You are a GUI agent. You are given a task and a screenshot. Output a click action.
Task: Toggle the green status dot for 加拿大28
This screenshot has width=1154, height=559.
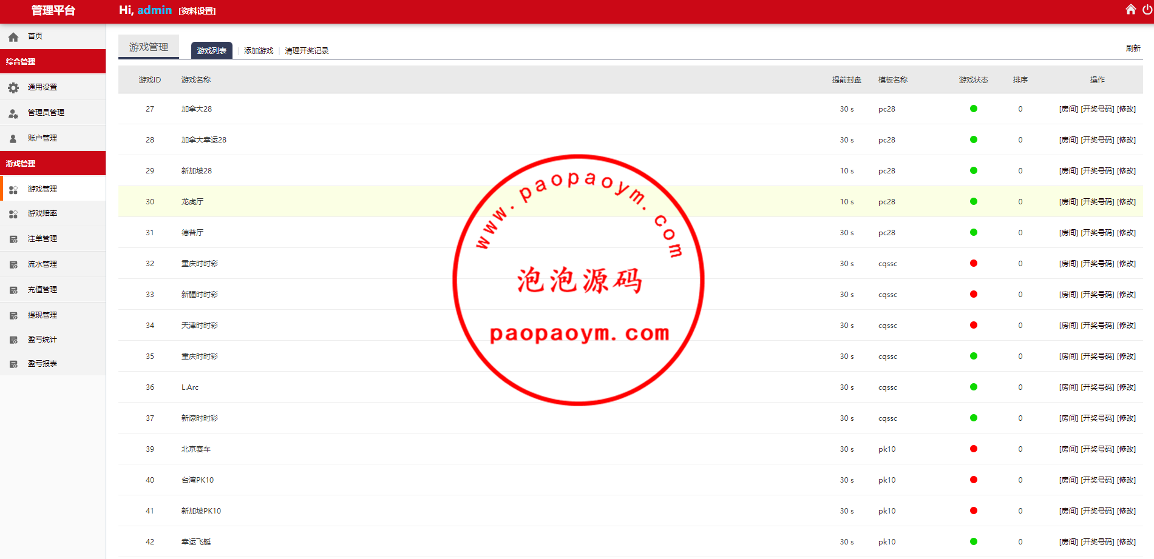pos(974,109)
